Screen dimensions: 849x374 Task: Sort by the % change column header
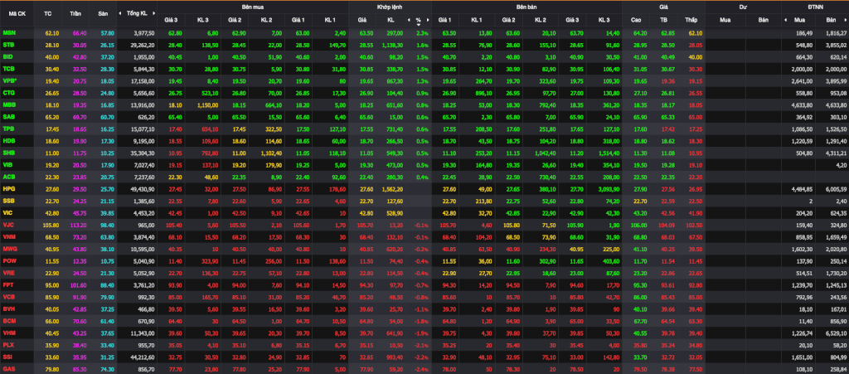pos(418,21)
